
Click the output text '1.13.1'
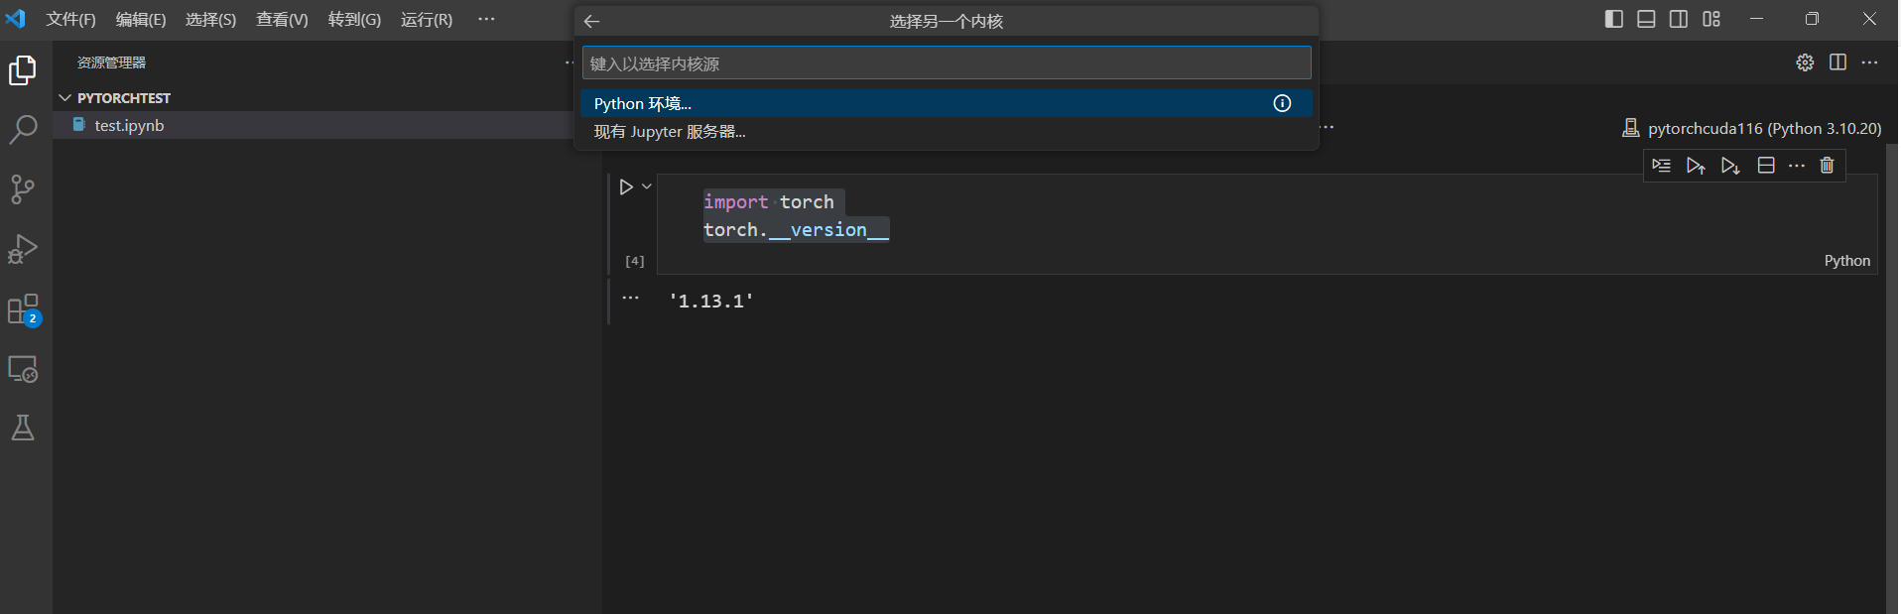[x=710, y=301]
